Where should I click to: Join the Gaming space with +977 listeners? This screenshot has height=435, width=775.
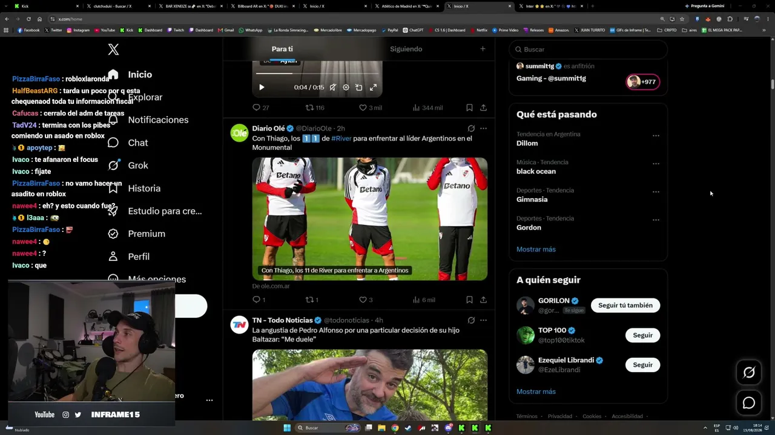coord(642,82)
